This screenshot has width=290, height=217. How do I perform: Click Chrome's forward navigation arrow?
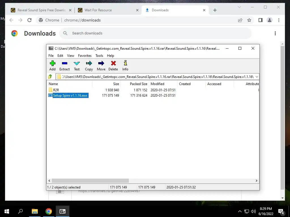(20, 20)
